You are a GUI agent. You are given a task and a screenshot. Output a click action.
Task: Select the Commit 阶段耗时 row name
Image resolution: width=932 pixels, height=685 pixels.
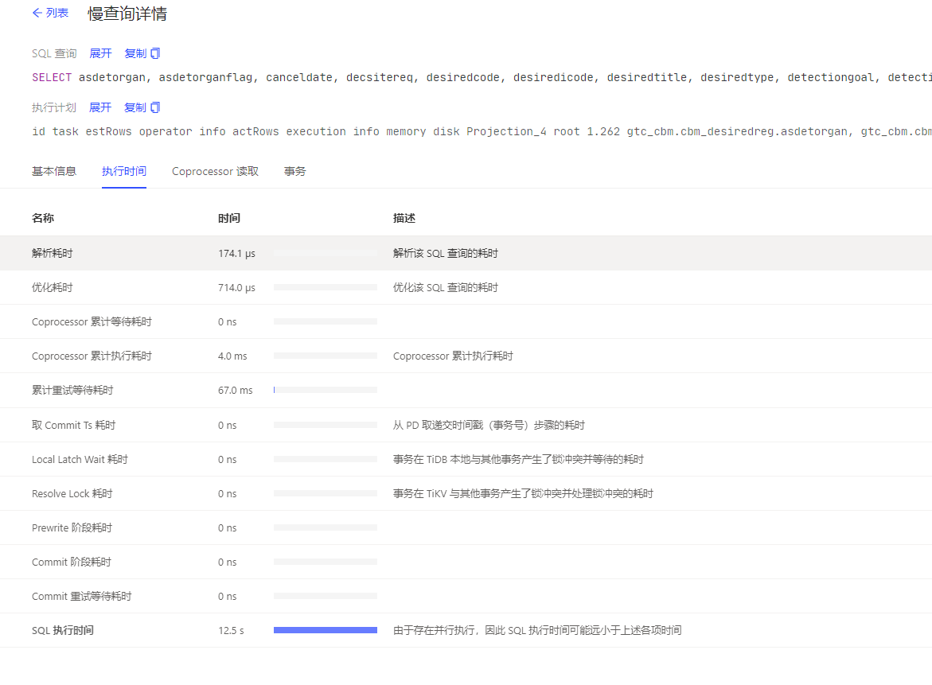(72, 562)
